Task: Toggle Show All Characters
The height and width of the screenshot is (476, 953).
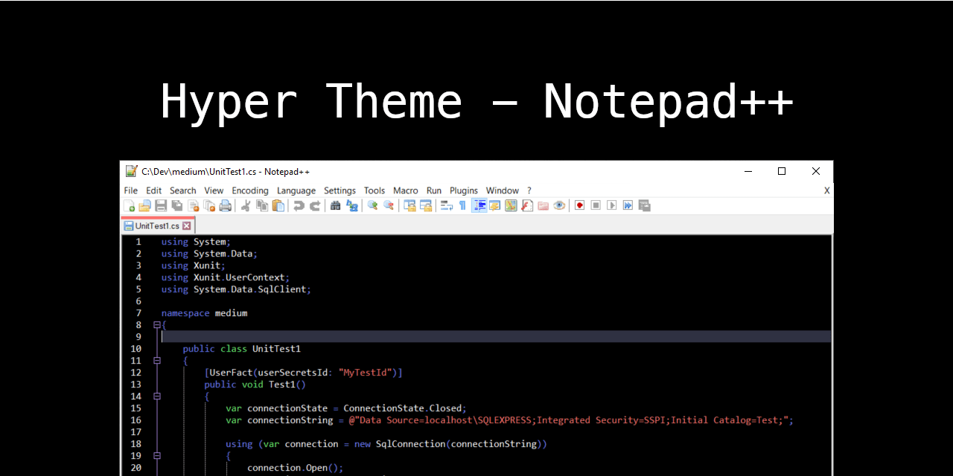Action: [x=463, y=205]
